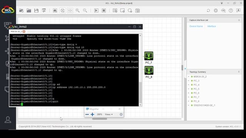
Task: Open the main window title bar dropdown arrow
Action: pos(222,3)
